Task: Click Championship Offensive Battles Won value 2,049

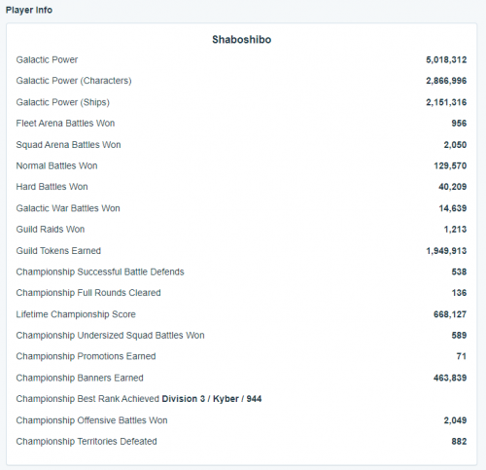Action: click(x=455, y=420)
